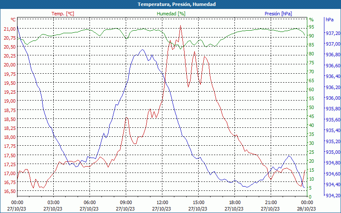Click the 20,00 temperature axis value
Screen dimensions: 341x213
[x=10, y=65]
